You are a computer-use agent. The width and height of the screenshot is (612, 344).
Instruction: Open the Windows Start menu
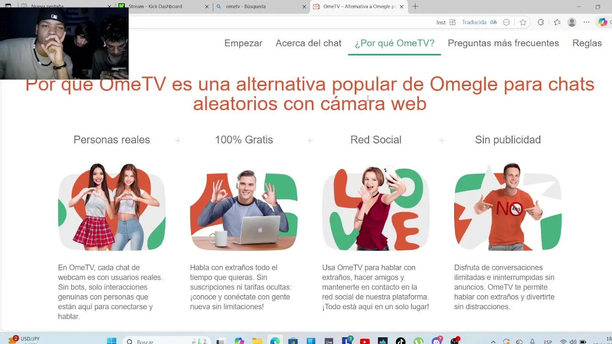(111, 341)
